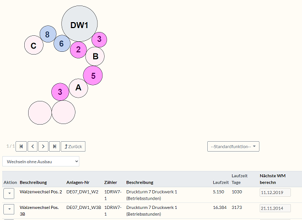Click the date field showing 11.12.2019

pyautogui.click(x=275, y=192)
